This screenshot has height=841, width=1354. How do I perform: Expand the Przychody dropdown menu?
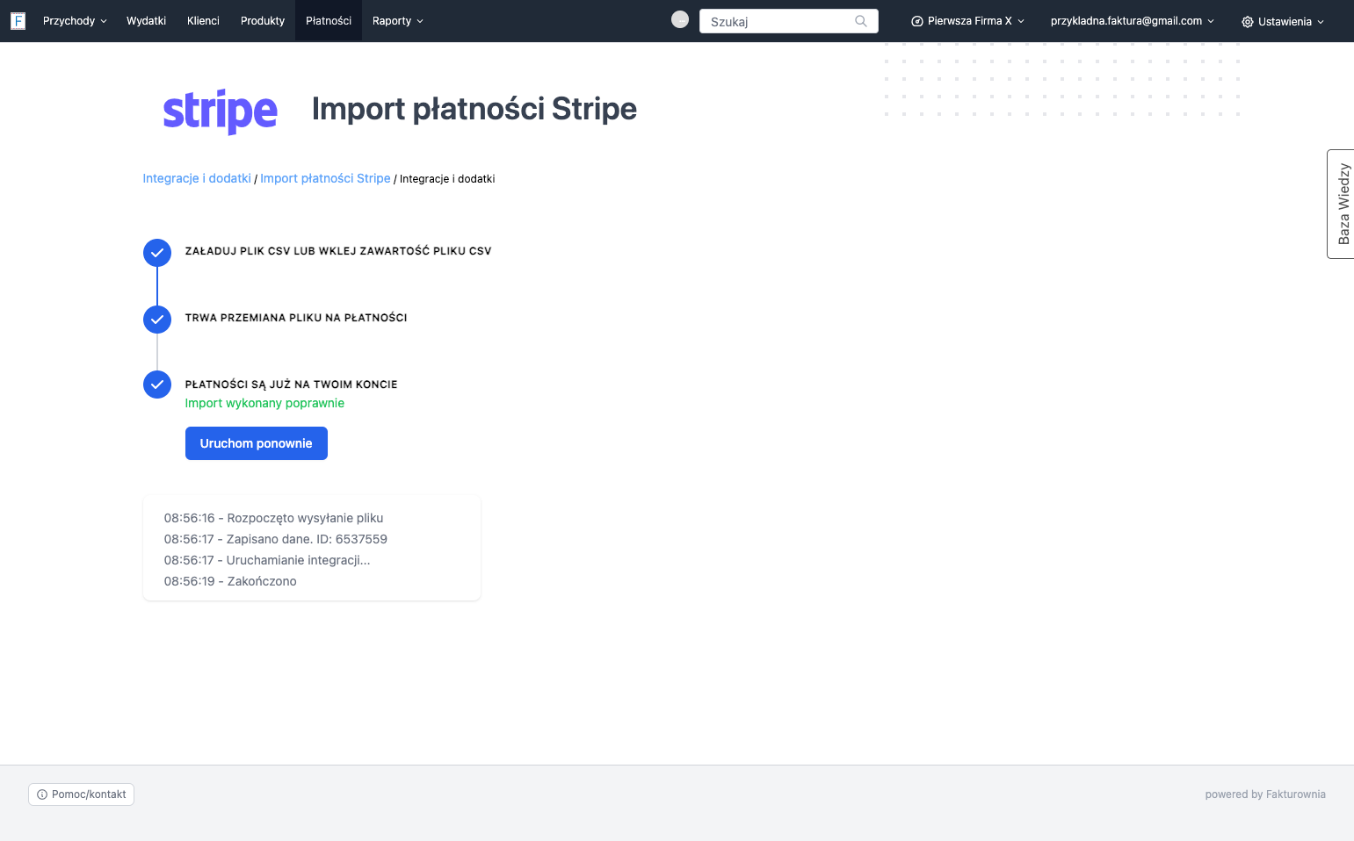click(x=75, y=21)
